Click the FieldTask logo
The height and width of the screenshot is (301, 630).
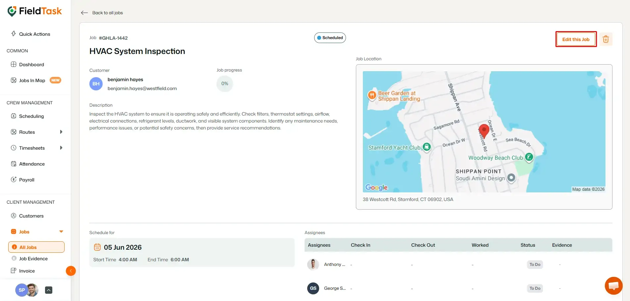pos(34,11)
